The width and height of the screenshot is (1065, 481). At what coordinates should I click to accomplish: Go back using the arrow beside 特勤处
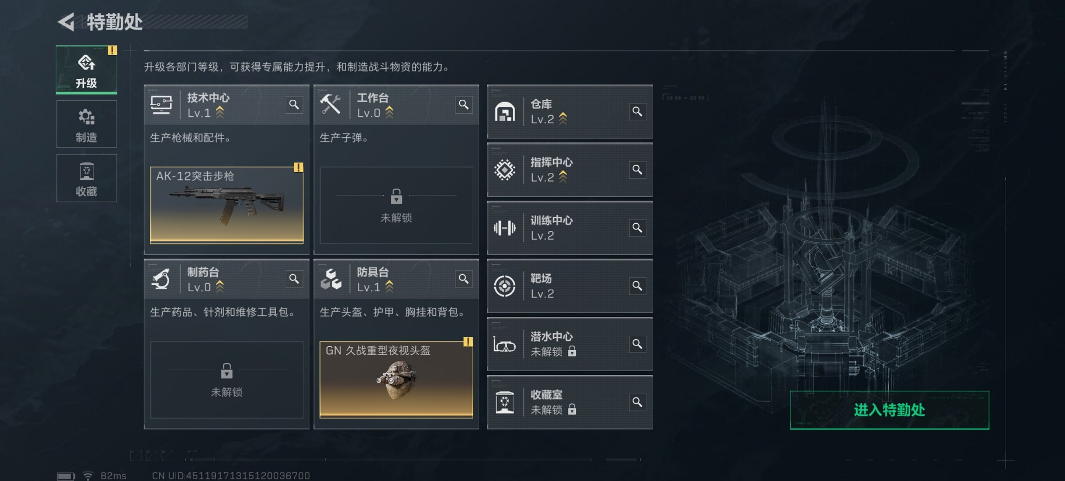tap(67, 22)
